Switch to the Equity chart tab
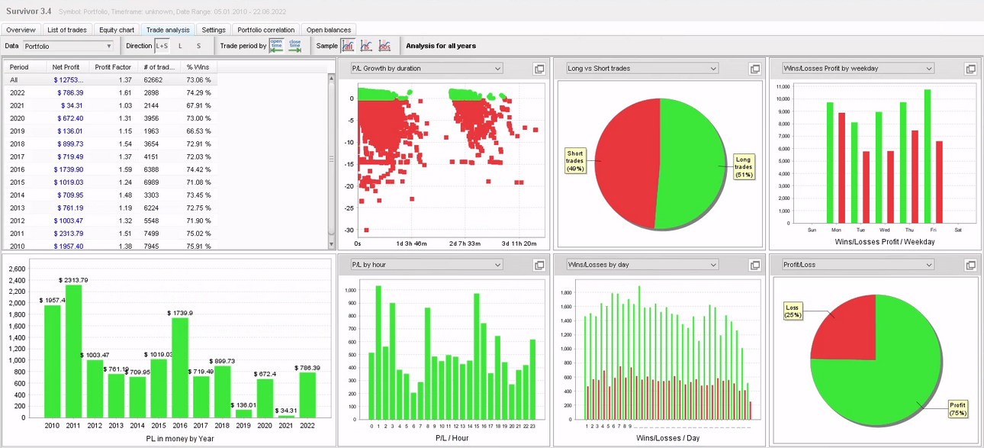 click(117, 30)
